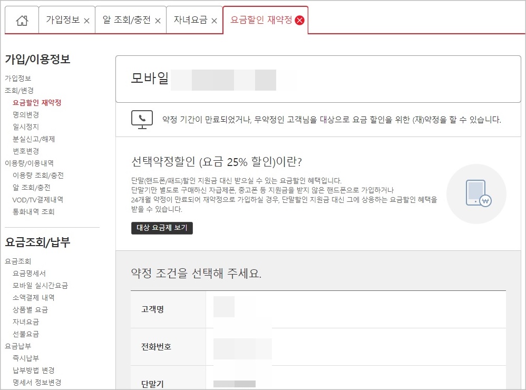This screenshot has height=390, width=526.
Task: Click the 선택약정할인 (요금 25% 할인)이란? heading
Action: point(217,162)
